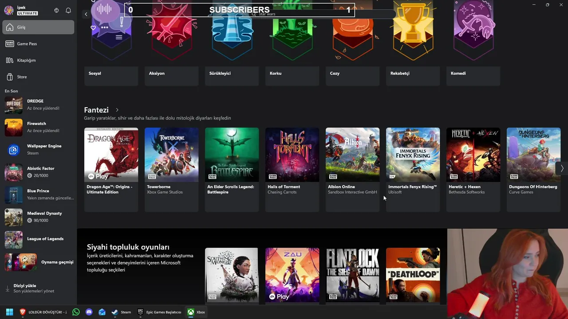Open Epic Games Başlatıcısı taskbar item
Screen dimensions: 568x319
coord(160,312)
